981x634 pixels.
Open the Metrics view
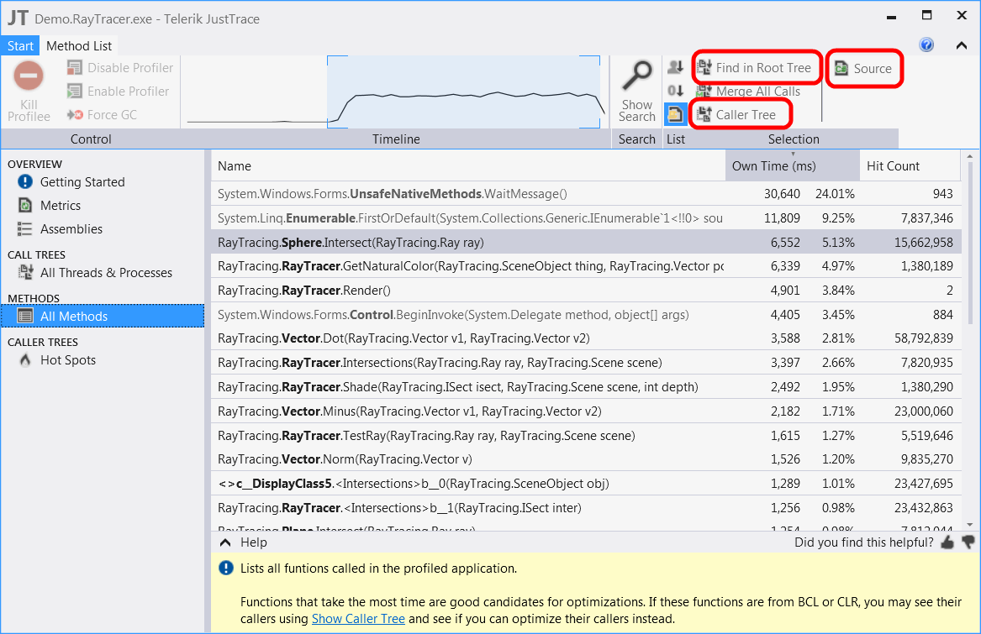[60, 205]
